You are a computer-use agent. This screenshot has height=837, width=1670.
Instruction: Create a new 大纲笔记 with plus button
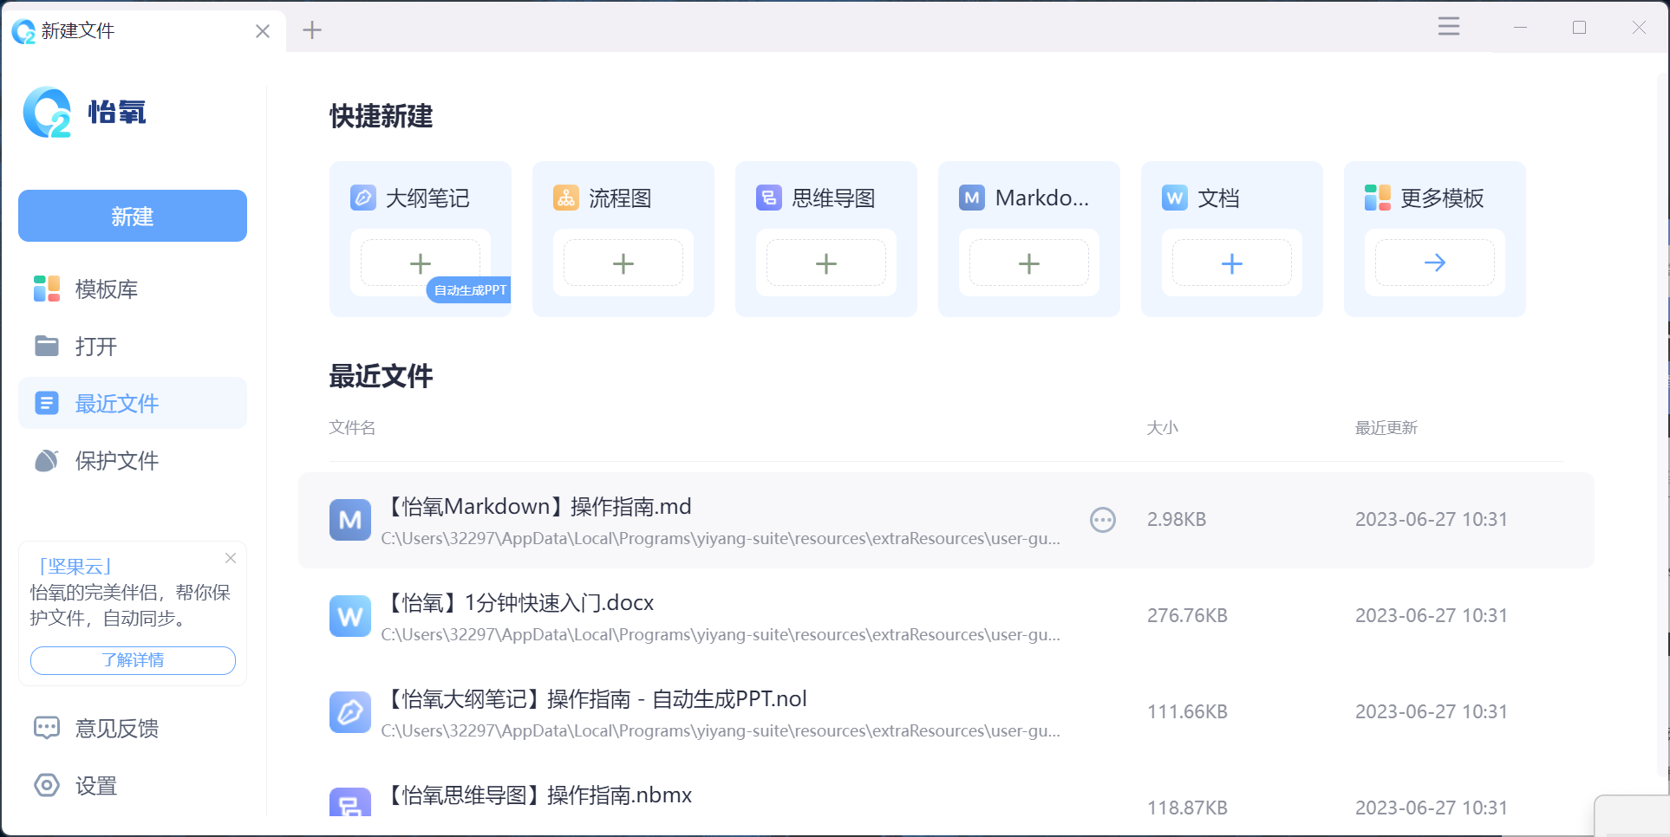(x=421, y=263)
